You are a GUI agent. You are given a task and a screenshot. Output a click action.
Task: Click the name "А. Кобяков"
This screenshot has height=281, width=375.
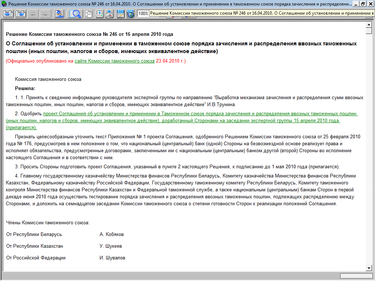click(x=111, y=235)
